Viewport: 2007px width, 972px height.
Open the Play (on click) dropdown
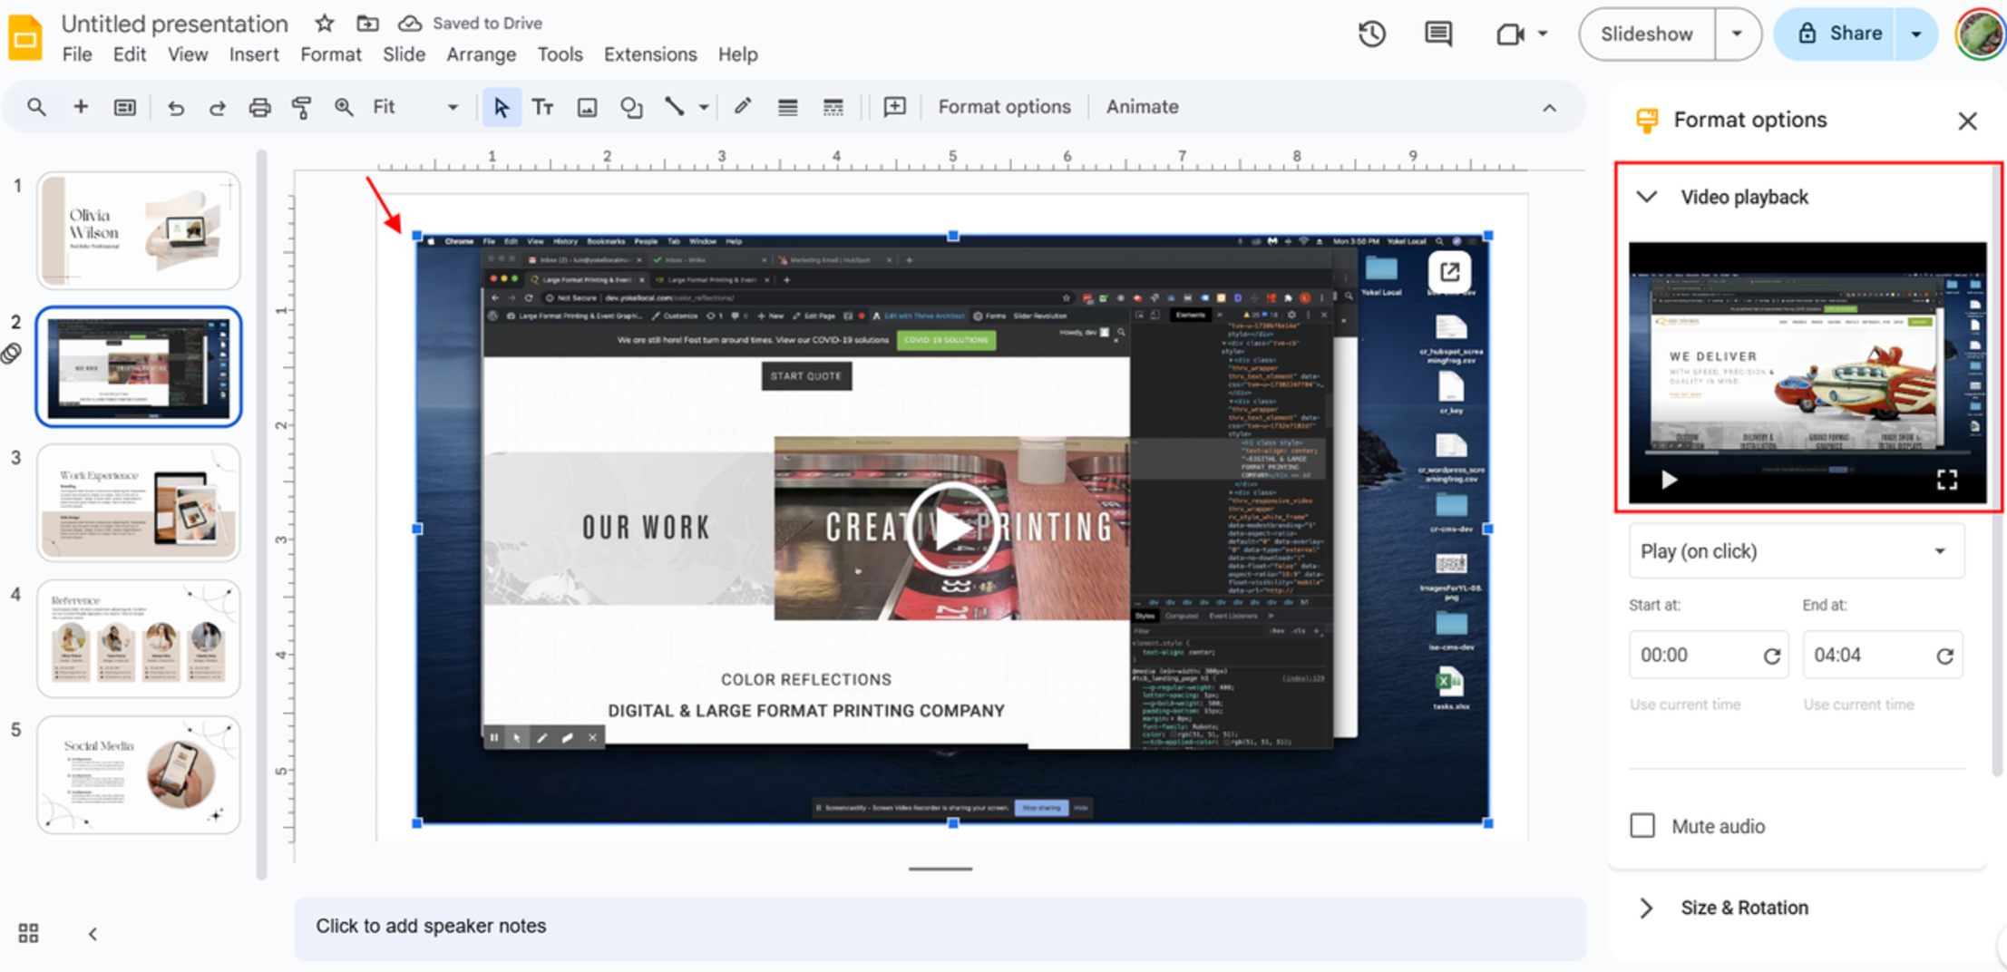tap(1796, 551)
